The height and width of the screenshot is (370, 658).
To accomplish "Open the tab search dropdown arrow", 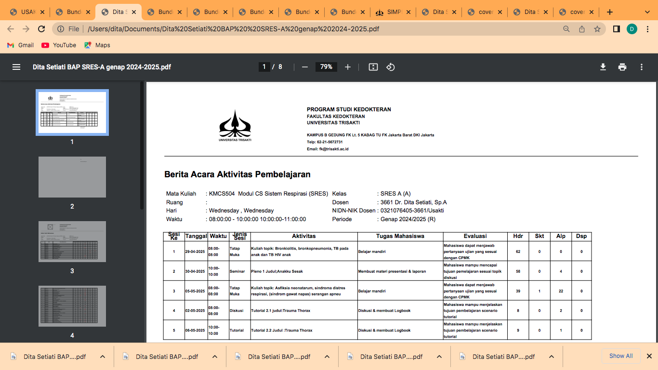I will (x=648, y=12).
